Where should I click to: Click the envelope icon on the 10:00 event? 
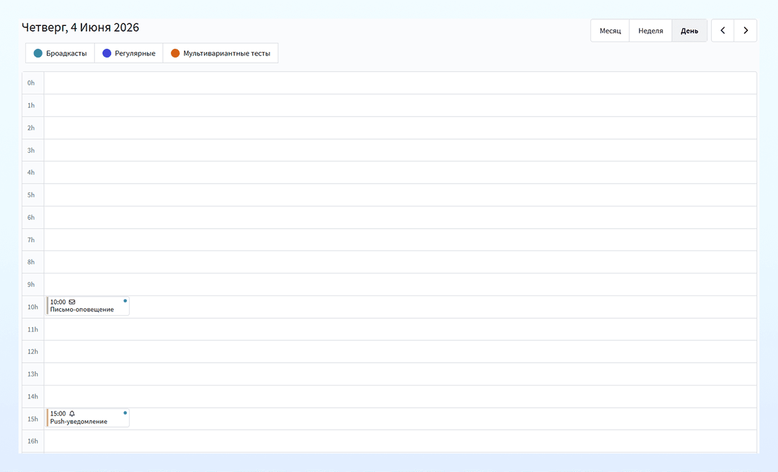[72, 302]
